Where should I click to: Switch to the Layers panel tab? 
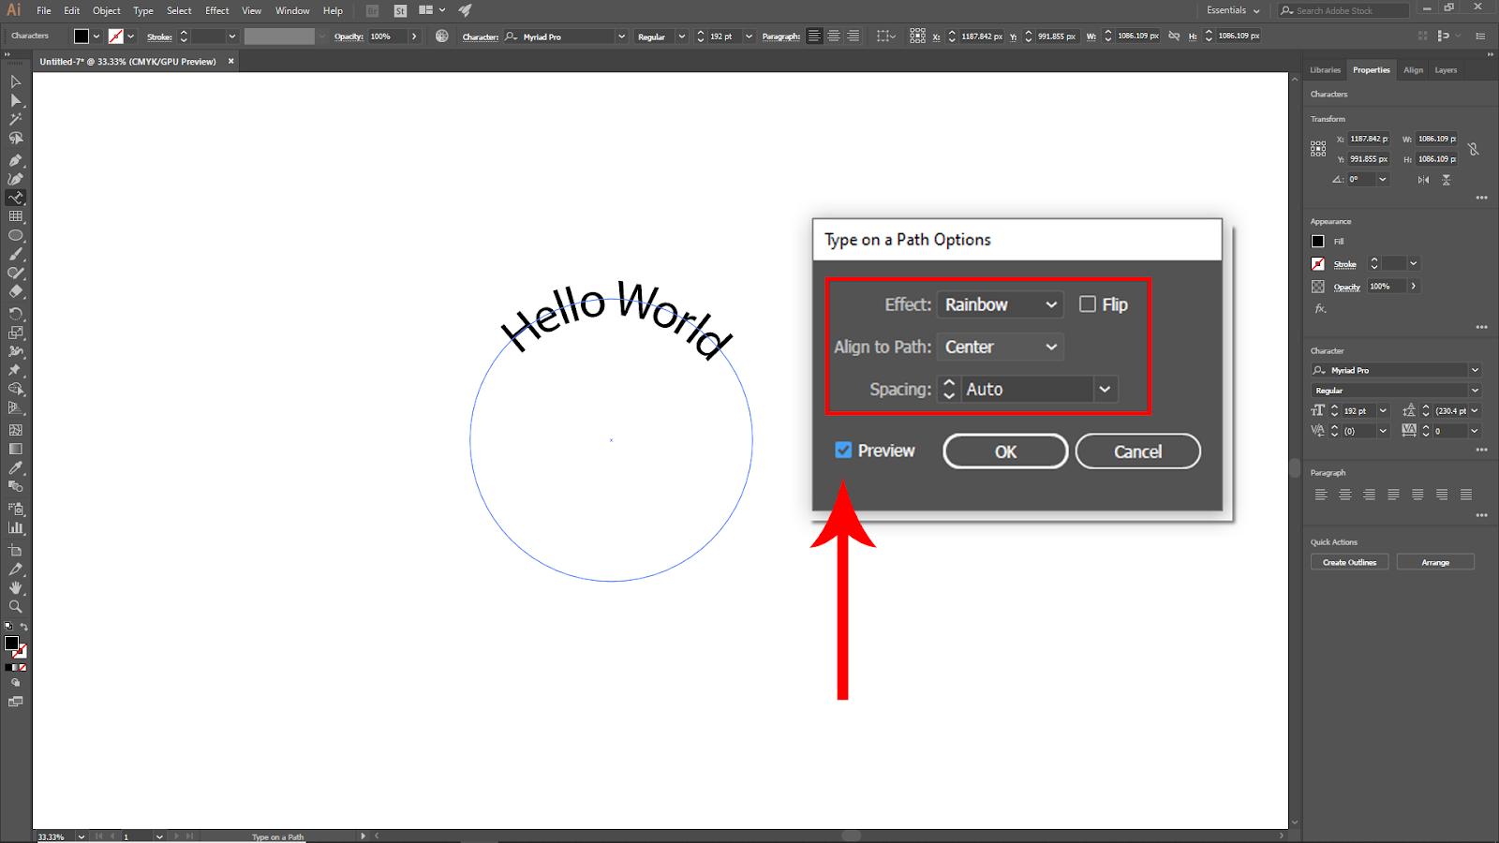[x=1446, y=70]
